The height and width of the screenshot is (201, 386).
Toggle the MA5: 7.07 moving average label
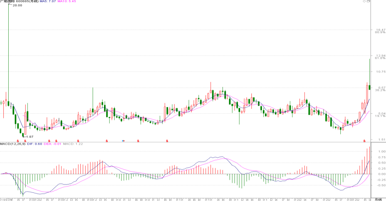48,1
